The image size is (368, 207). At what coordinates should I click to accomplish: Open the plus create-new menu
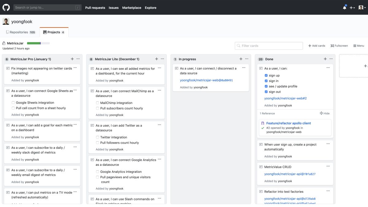tap(352, 8)
